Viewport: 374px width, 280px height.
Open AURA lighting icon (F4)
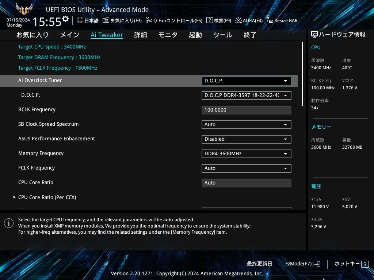click(x=238, y=20)
